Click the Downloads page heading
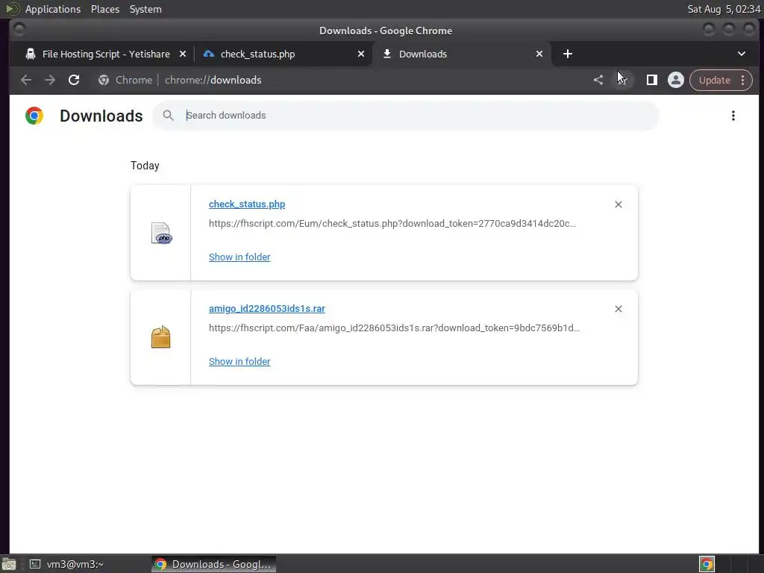Image resolution: width=764 pixels, height=573 pixels. [101, 116]
